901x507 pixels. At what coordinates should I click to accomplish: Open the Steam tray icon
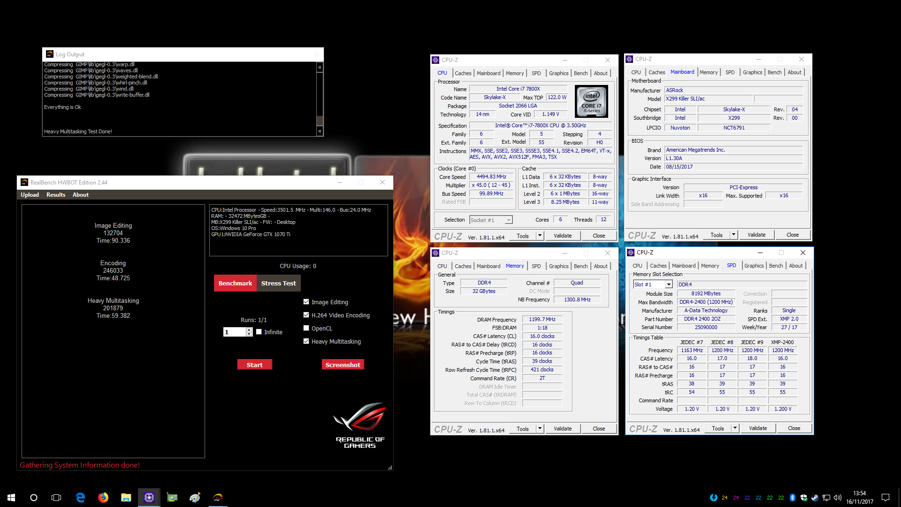tap(815, 498)
